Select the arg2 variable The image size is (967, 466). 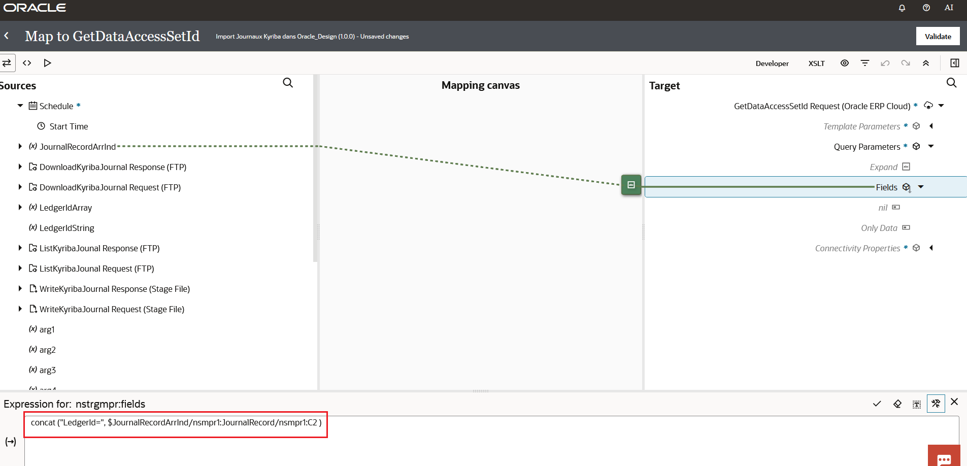[x=47, y=350]
